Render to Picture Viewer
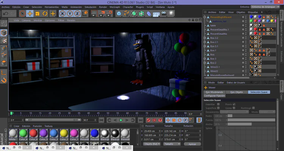The width and height of the screenshot is (284, 151). [x=101, y=14]
